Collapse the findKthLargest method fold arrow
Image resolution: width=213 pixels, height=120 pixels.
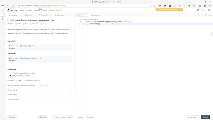click(x=80, y=22)
